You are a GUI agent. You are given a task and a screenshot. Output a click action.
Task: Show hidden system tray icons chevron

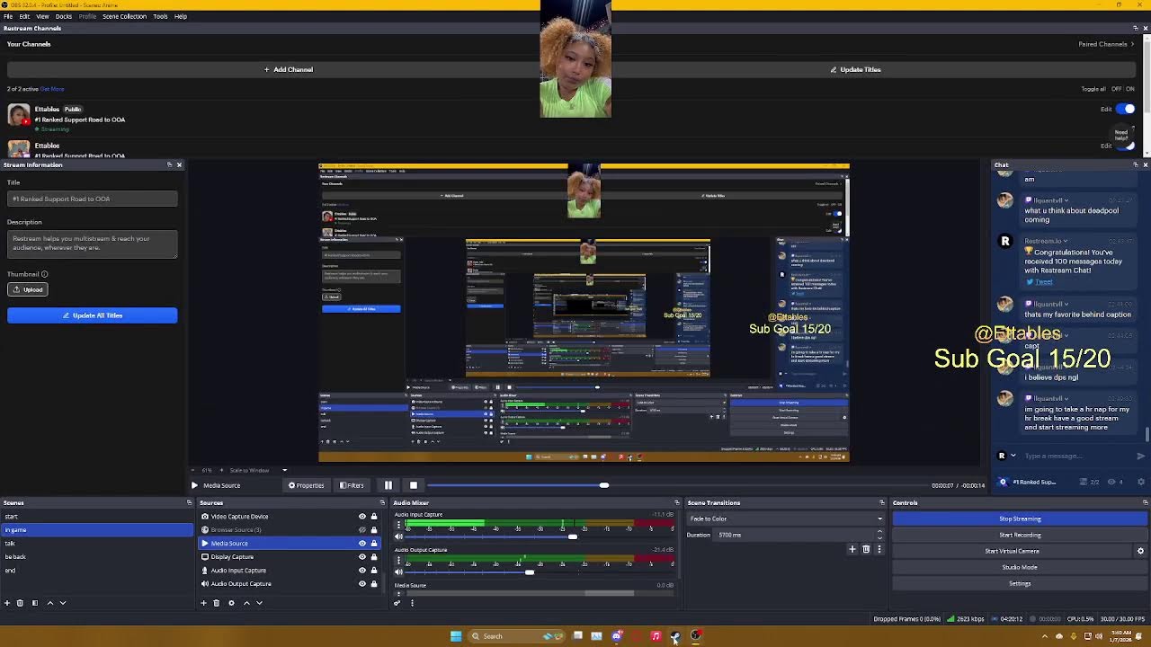pos(1044,636)
